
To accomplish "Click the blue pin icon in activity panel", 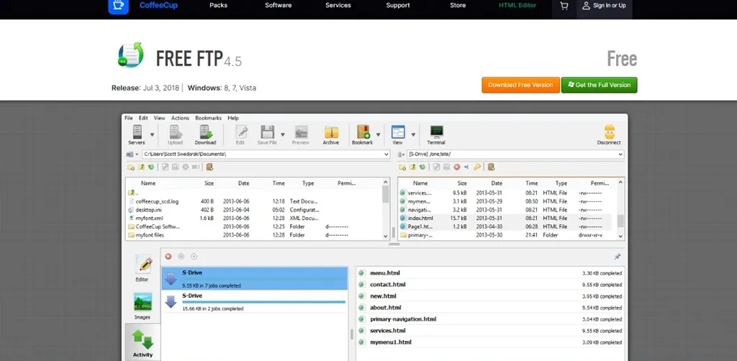I will 617,257.
